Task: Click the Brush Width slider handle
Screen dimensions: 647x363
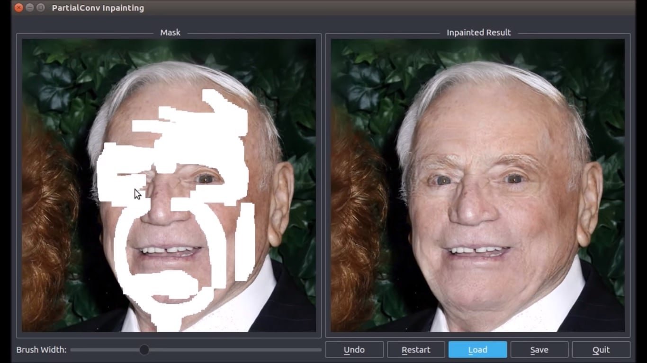Action: [144, 350]
